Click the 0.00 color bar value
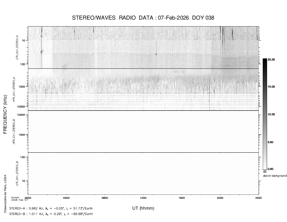 click(x=271, y=169)
